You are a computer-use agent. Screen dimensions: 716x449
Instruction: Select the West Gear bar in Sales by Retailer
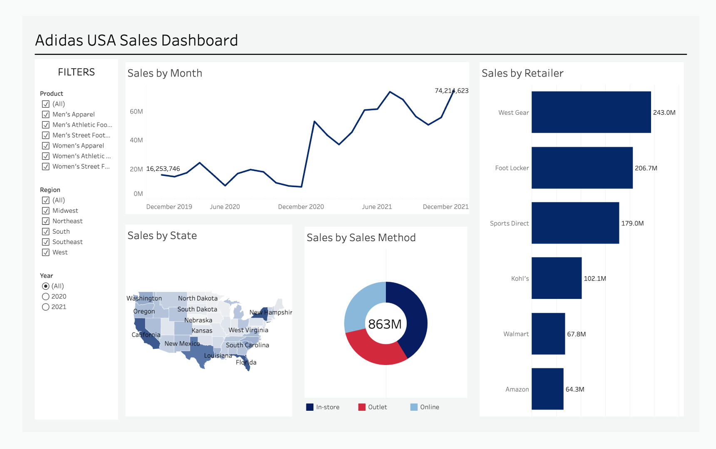click(x=590, y=112)
